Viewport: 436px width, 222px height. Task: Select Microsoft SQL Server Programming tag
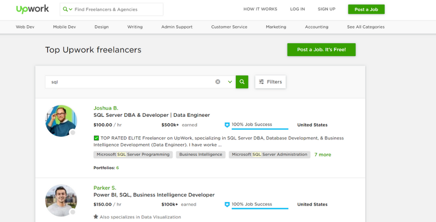coord(133,155)
